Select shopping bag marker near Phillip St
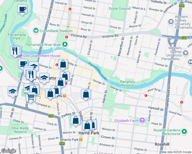192x154 pixels. pos(63,64)
